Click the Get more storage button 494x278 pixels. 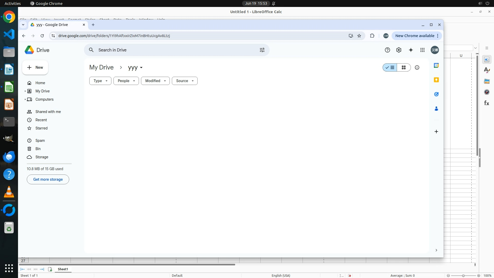click(x=48, y=179)
